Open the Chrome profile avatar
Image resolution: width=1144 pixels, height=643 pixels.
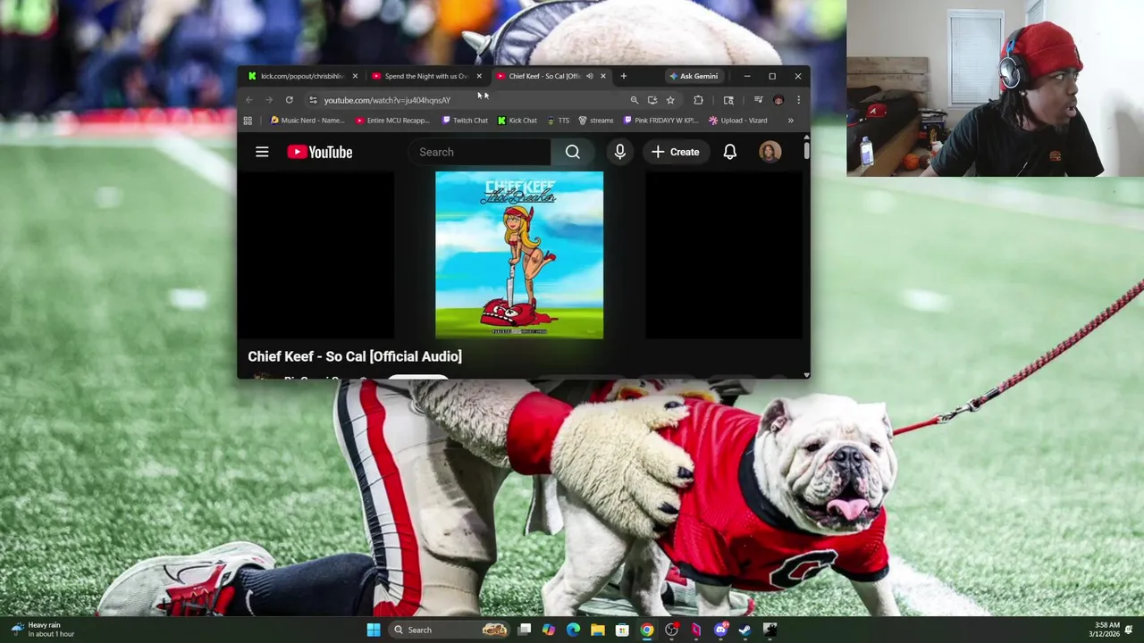(778, 100)
